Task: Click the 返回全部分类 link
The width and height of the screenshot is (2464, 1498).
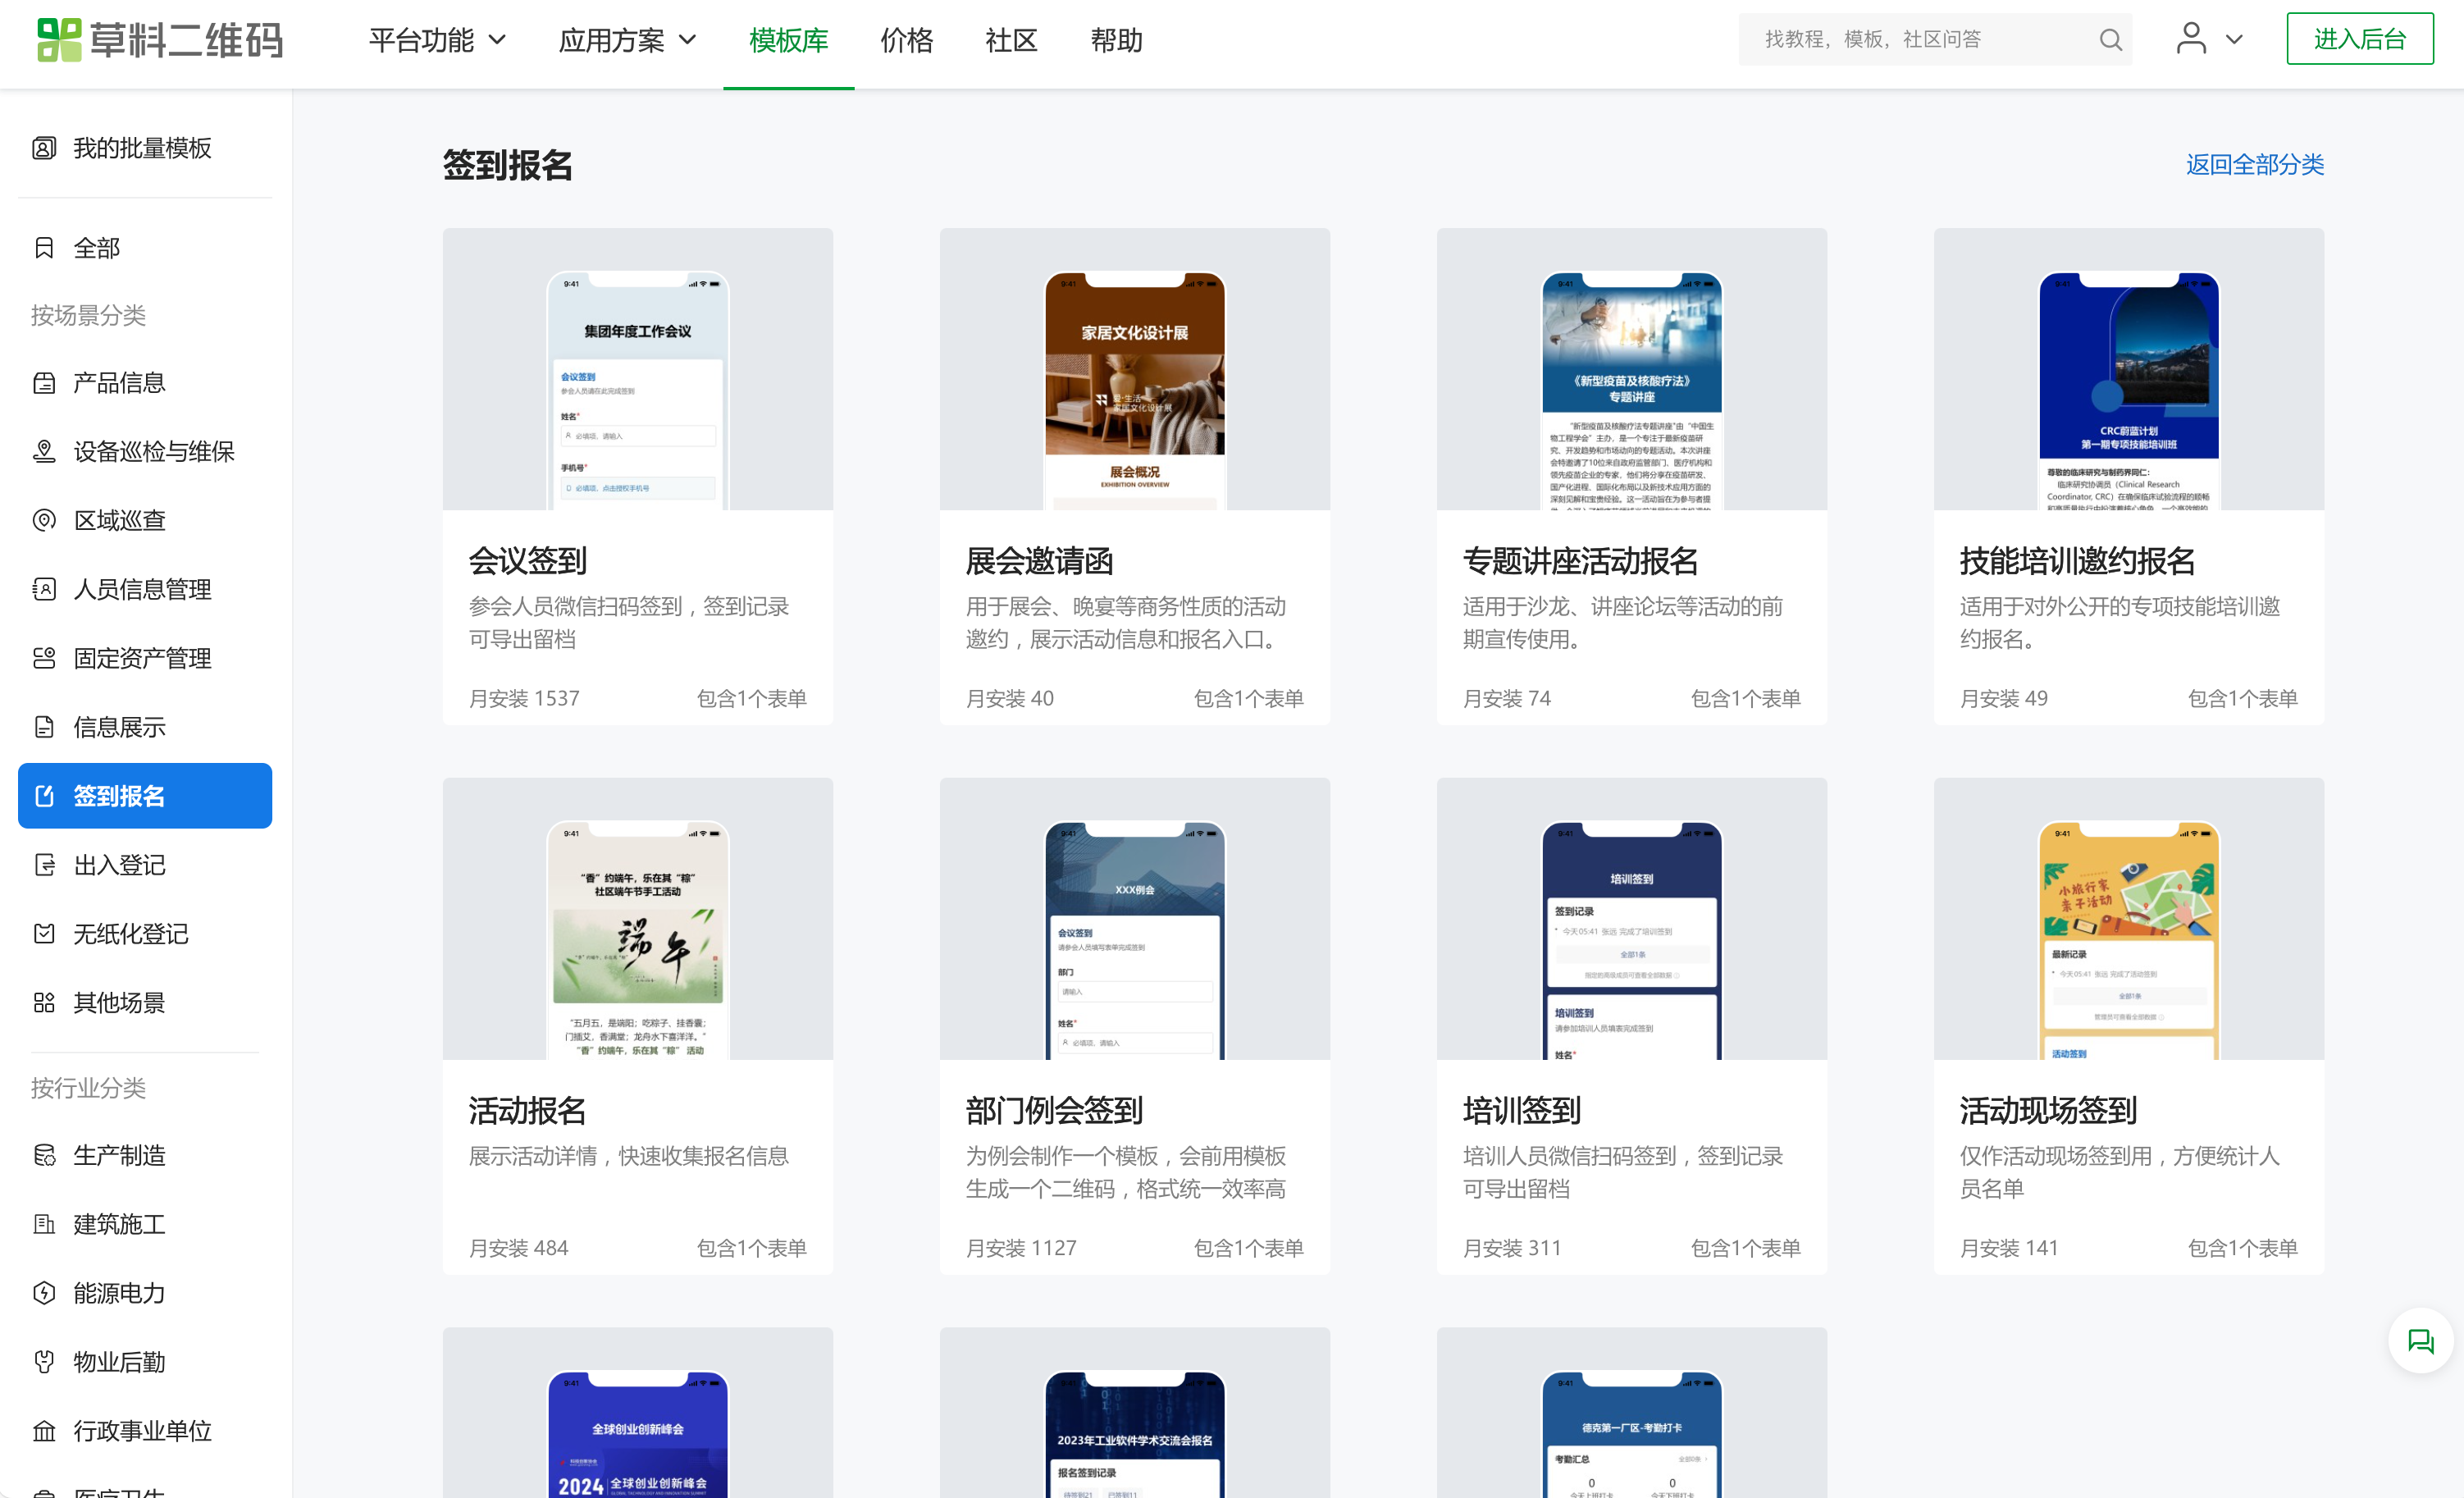Action: click(x=2254, y=164)
